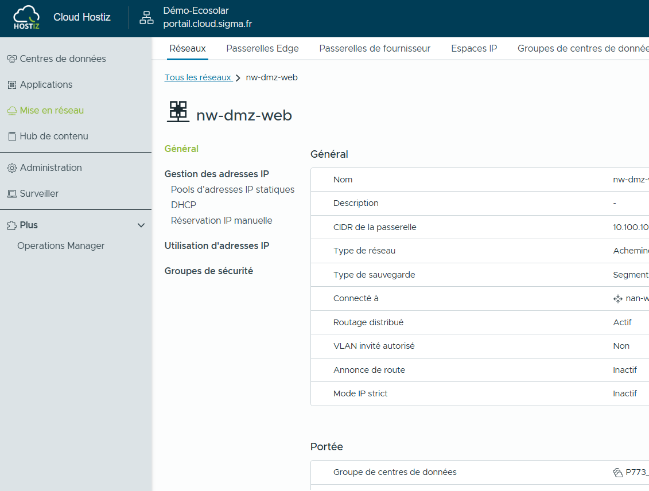Click the Administration gear icon

pyautogui.click(x=11, y=168)
